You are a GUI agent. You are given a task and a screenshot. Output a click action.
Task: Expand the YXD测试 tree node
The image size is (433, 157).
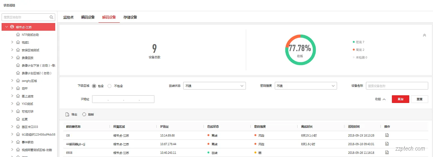(12, 104)
